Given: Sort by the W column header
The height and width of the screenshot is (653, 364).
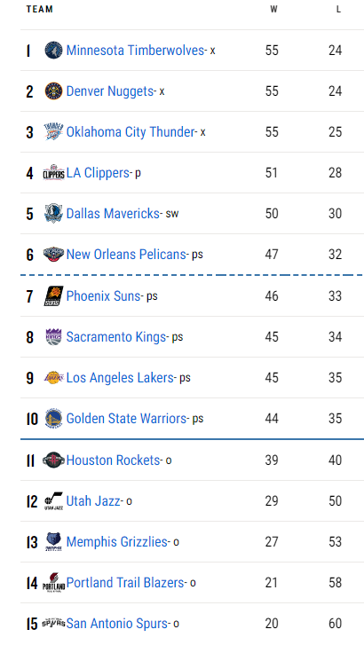Looking at the screenshot, I should click(273, 9).
